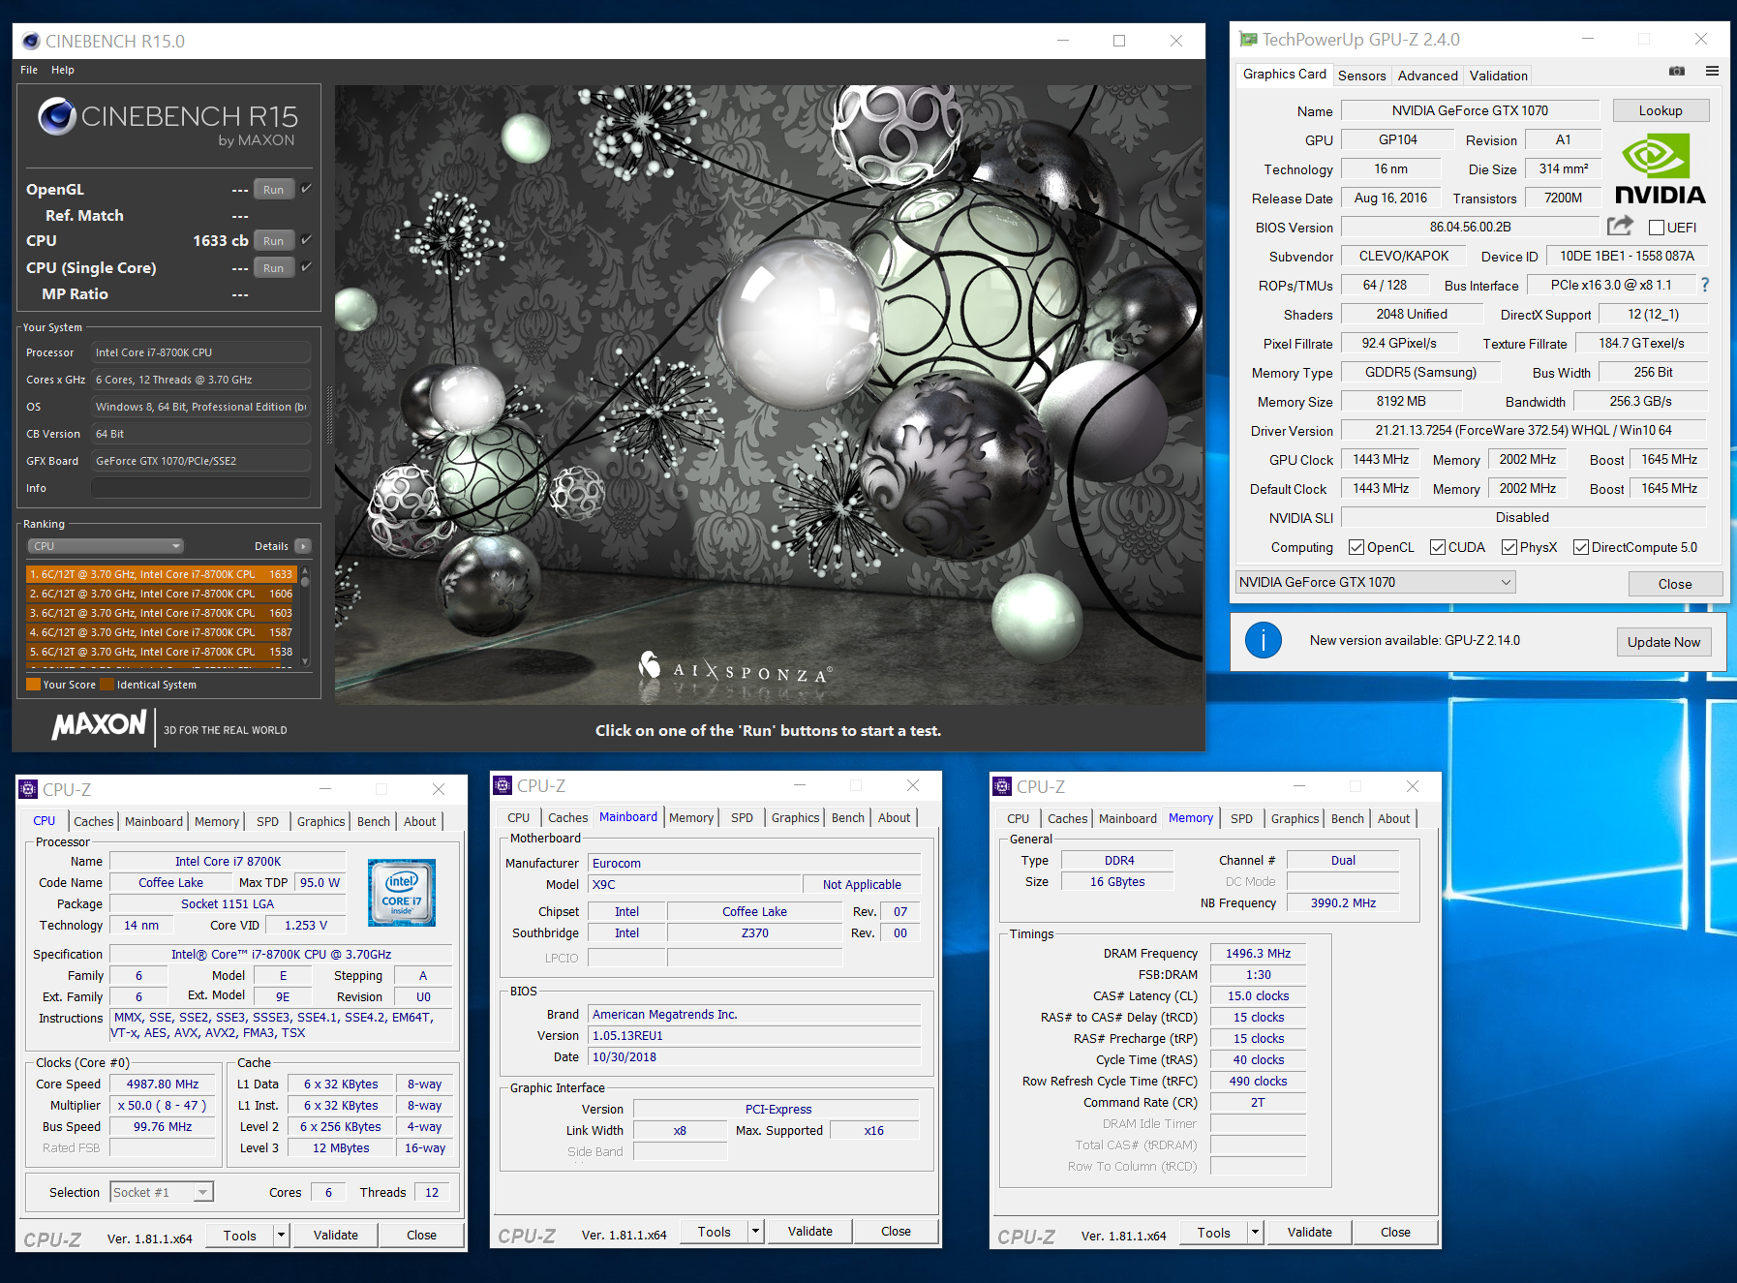Click the Identical System legend swatch

tap(107, 685)
